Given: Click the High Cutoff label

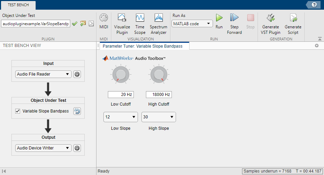Looking at the screenshot, I should pos(159,104).
